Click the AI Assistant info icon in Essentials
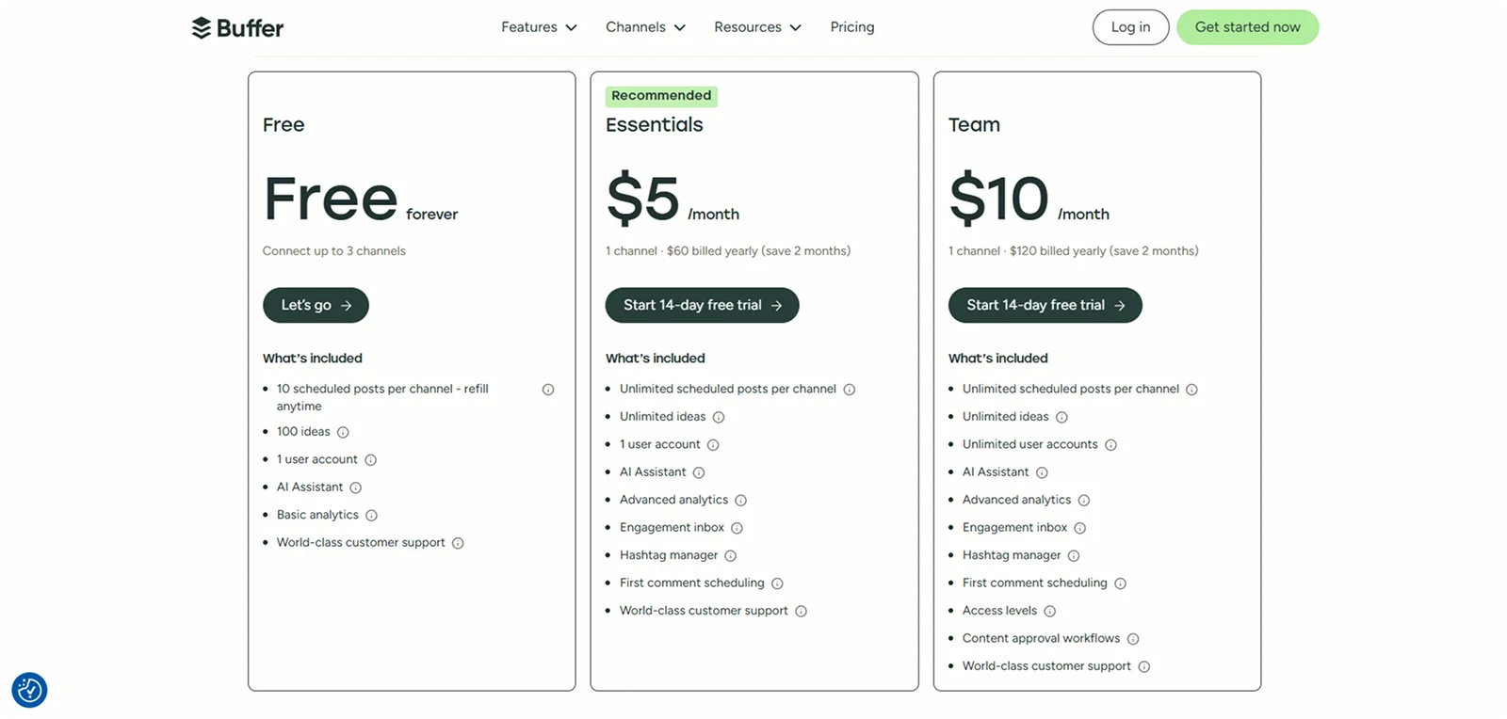This screenshot has height=719, width=1507. pos(697,471)
